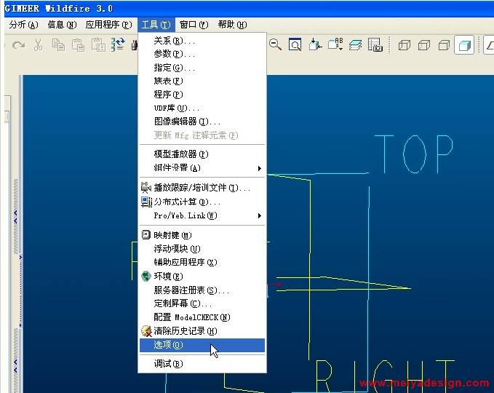Image resolution: width=494 pixels, height=393 pixels.
Task: Click the Reorient view icon
Action: 315,44
